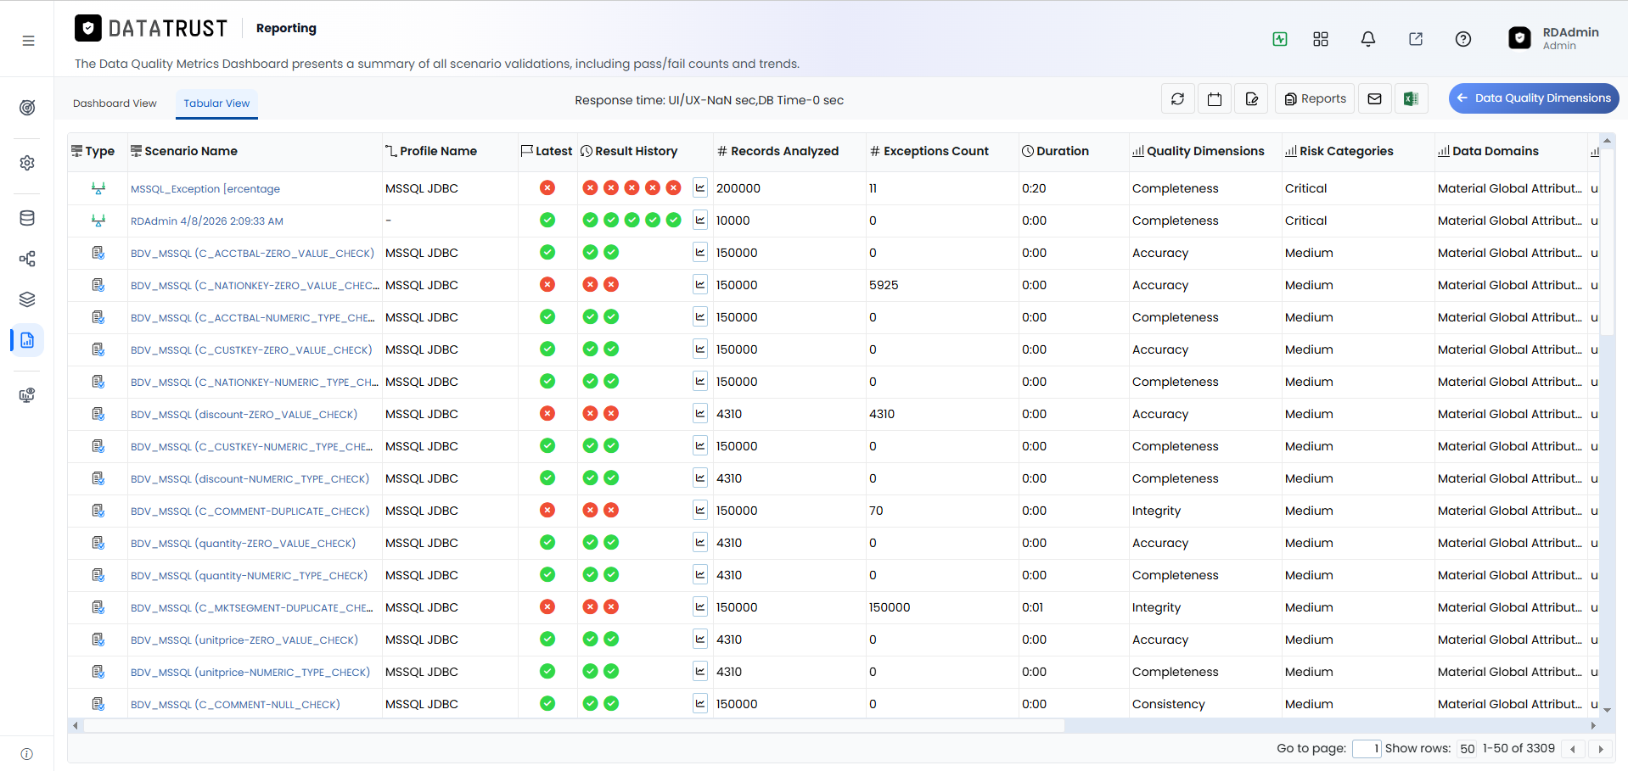Image resolution: width=1628 pixels, height=771 pixels.
Task: Open the monitoring sidebar icon
Action: pyautogui.click(x=27, y=395)
